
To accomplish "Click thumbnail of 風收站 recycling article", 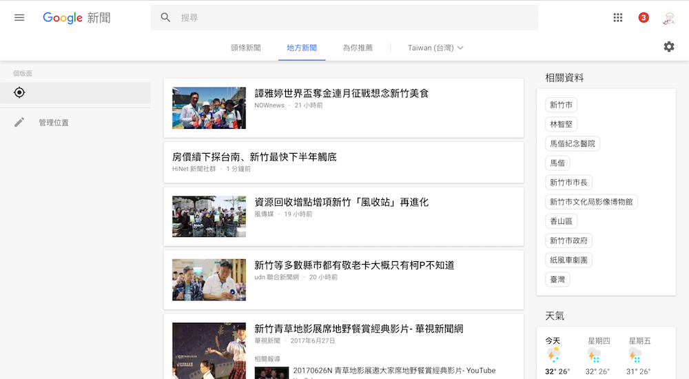I will [209, 216].
